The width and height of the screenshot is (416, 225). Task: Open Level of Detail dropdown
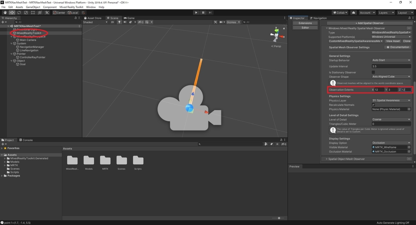pos(391,119)
